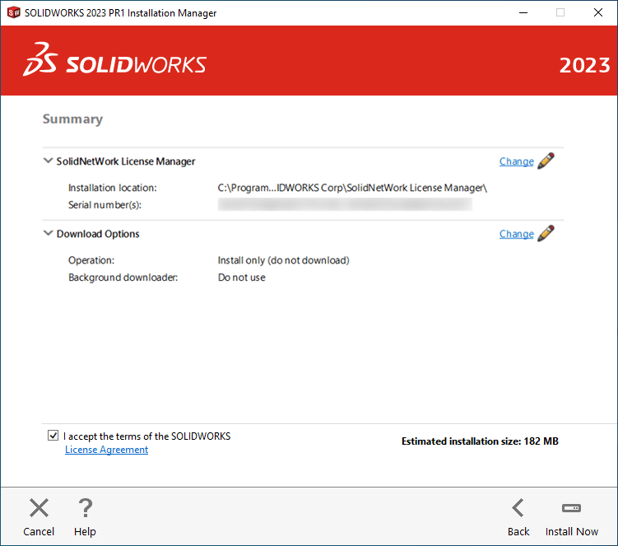Collapse the Download Options section
Image resolution: width=618 pixels, height=546 pixels.
click(x=48, y=234)
